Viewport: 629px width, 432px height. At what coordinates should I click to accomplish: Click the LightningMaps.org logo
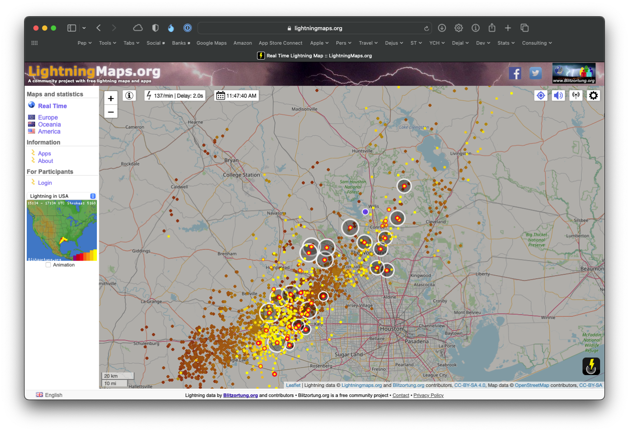[x=94, y=73]
